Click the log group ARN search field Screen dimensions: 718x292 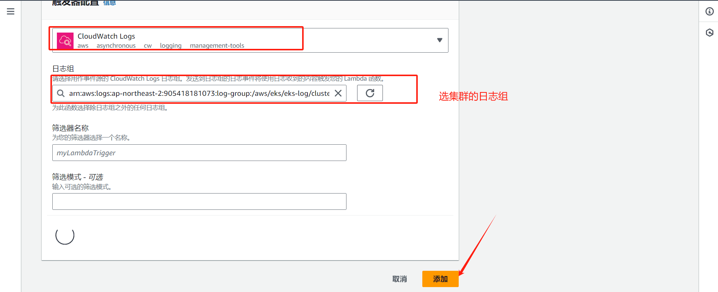coord(199,93)
